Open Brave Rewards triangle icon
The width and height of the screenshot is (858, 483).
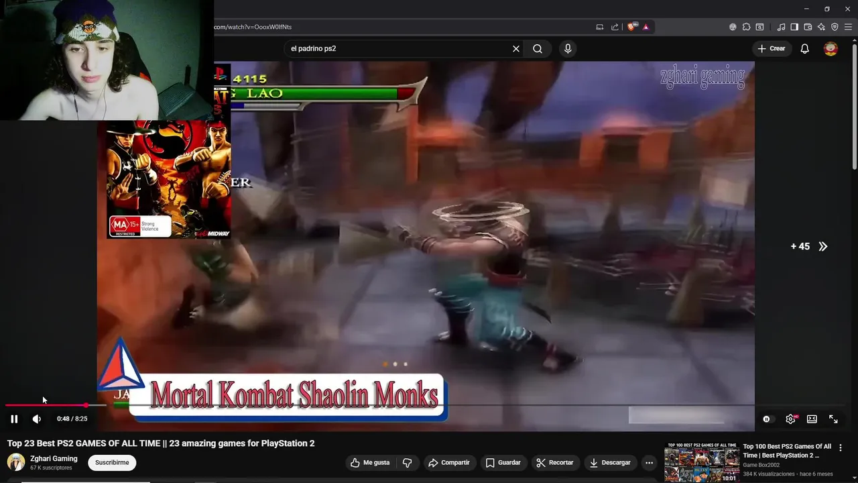click(x=646, y=27)
